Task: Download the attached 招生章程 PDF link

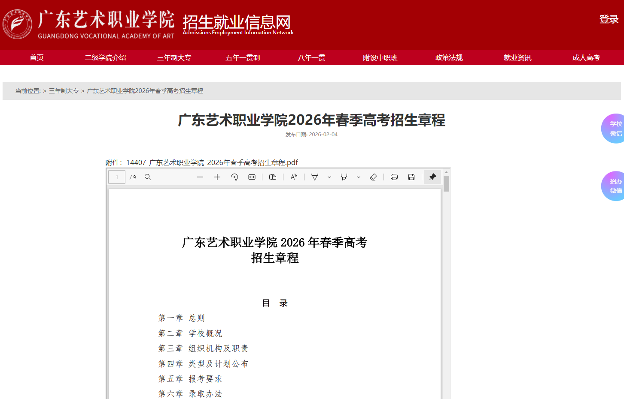Action: (x=212, y=162)
